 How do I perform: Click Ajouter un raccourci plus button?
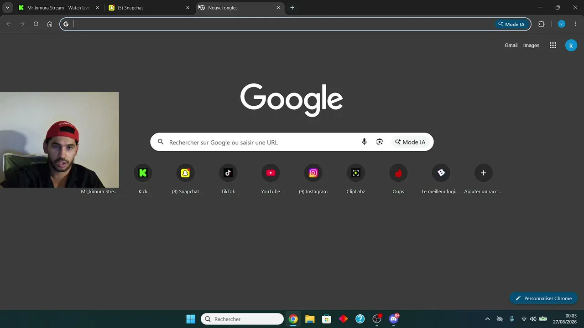click(484, 173)
